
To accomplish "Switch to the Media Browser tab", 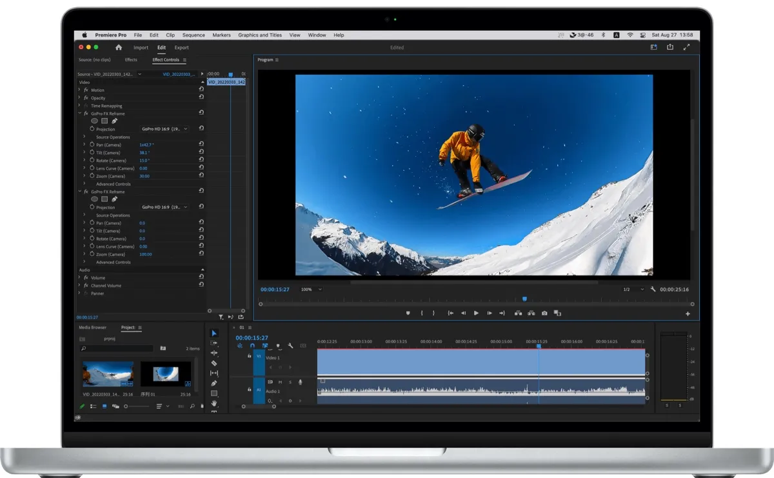I will pos(93,328).
